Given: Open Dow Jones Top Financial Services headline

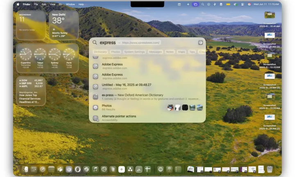Looking at the screenshot, I should pyautogui.click(x=30, y=99).
